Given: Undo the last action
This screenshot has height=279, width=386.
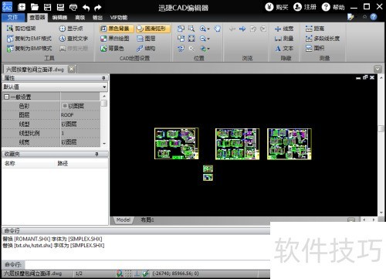Looking at the screenshot, I should 86,8.
